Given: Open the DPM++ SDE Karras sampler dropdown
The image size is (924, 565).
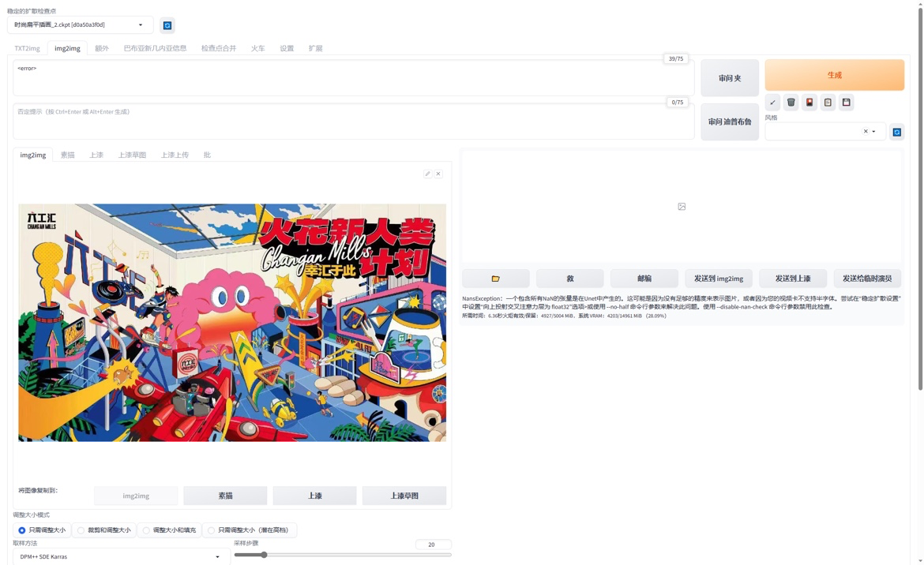Looking at the screenshot, I should [118, 556].
